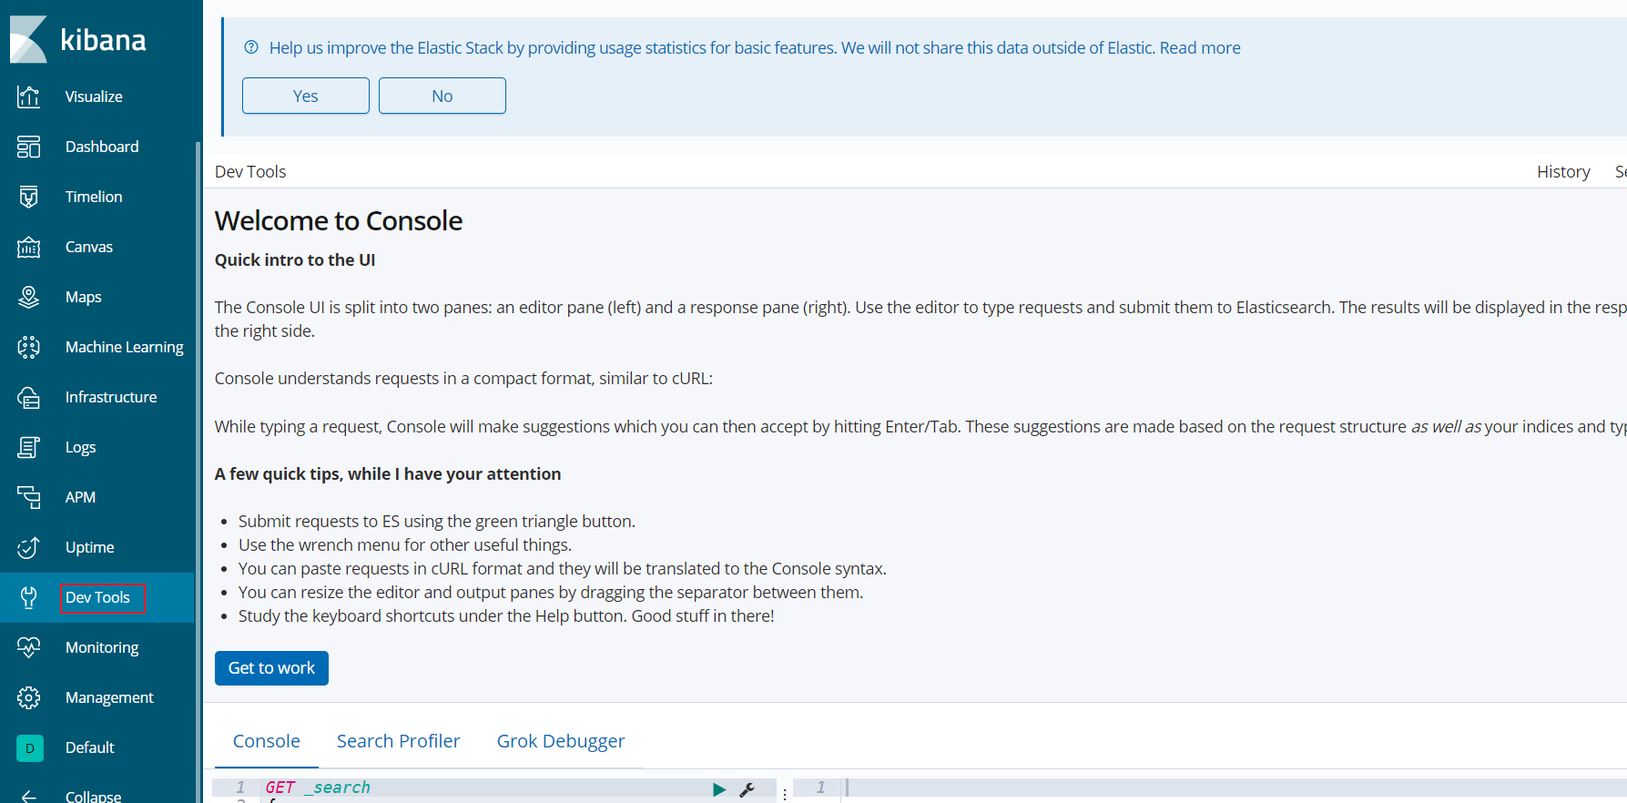
Task: Select Dev Tools in the sidebar
Action: pyautogui.click(x=97, y=597)
